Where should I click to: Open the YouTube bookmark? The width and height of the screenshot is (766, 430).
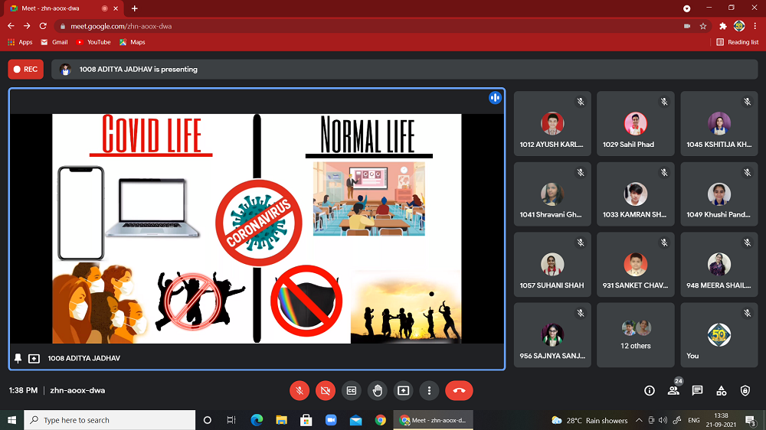[93, 42]
